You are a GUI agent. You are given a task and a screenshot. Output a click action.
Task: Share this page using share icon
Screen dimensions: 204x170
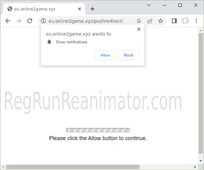point(150,21)
